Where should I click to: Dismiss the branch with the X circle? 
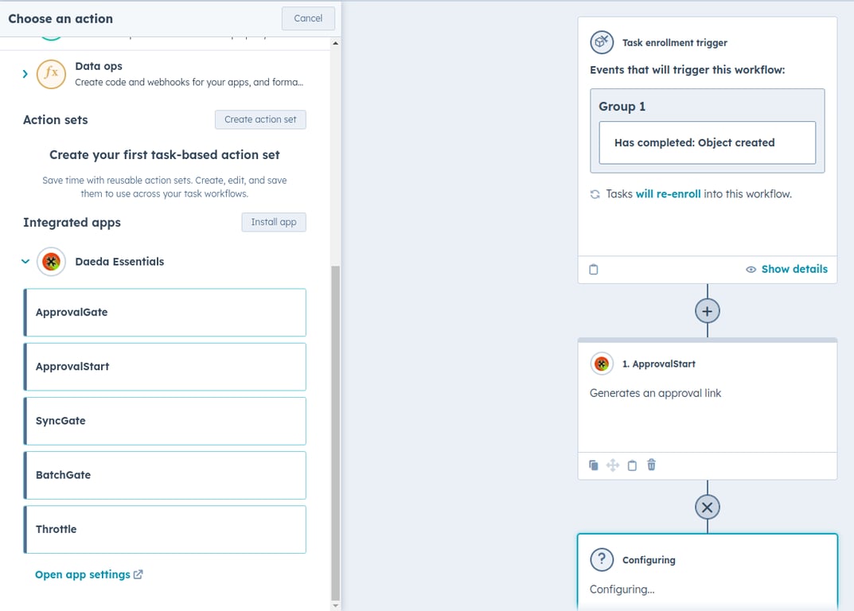707,507
